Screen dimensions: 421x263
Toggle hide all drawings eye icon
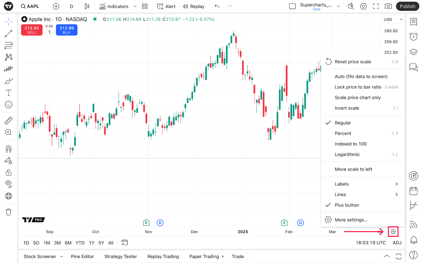point(8,184)
